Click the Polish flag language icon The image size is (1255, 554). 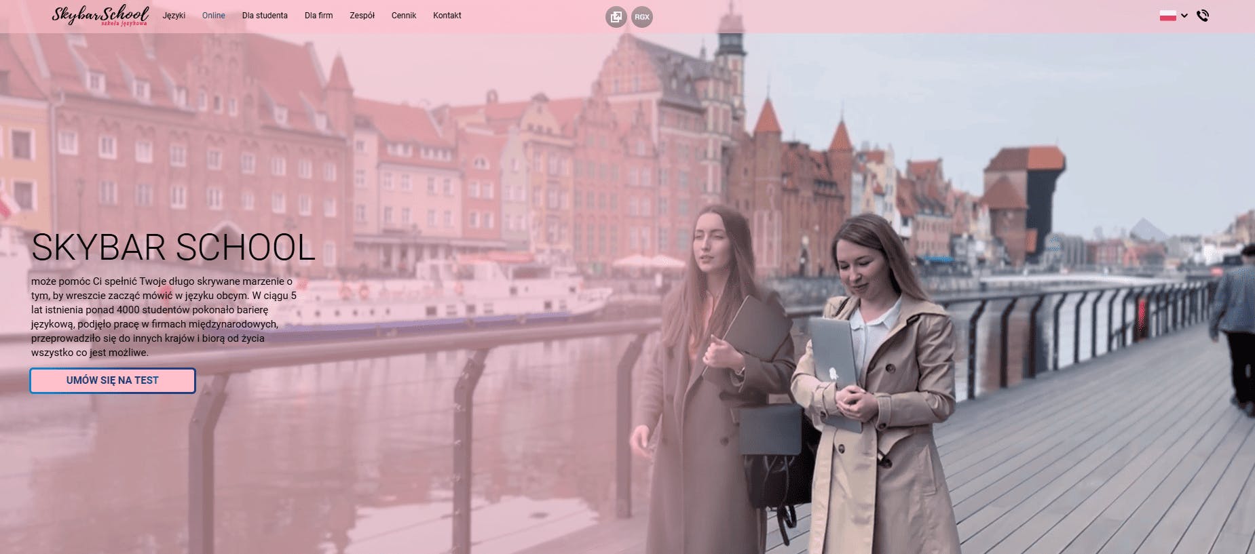click(x=1168, y=16)
